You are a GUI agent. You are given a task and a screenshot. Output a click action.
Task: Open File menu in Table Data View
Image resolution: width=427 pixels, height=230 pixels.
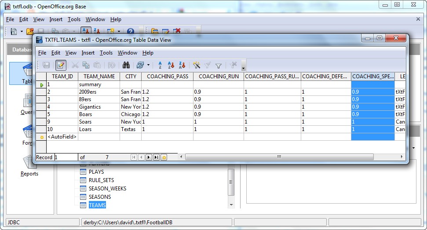coord(42,53)
